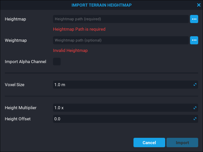Select the Heightmap Path is required error message
The image size is (203, 152).
(79, 29)
